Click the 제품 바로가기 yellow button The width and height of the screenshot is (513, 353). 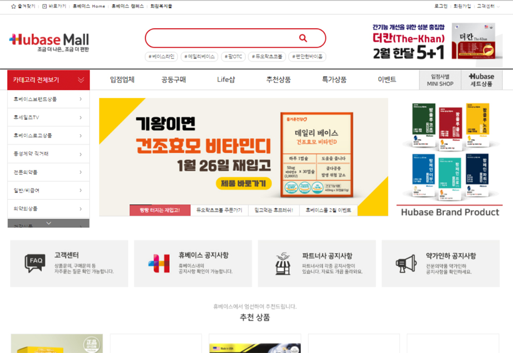pos(244,183)
